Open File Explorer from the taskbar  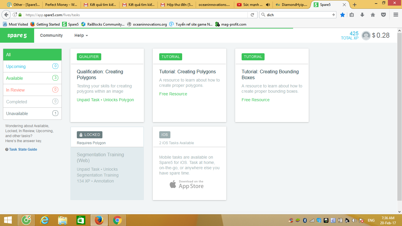coord(63,220)
